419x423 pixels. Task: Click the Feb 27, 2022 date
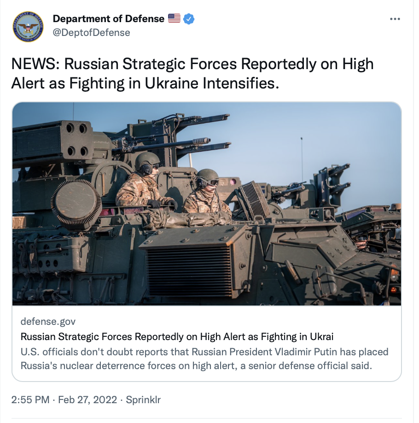pos(87,400)
